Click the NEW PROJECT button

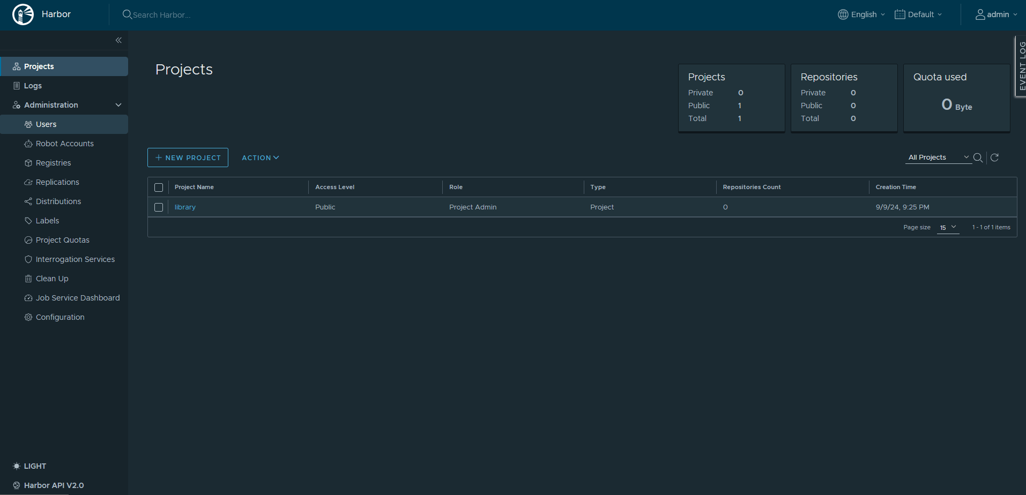tap(188, 157)
